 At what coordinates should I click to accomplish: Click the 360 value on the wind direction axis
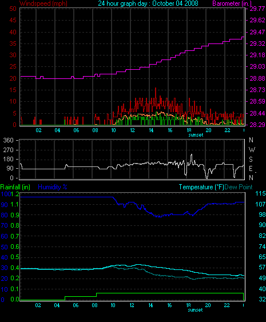(8, 141)
